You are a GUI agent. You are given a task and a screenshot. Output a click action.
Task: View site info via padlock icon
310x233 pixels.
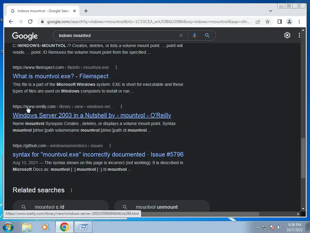(42, 22)
